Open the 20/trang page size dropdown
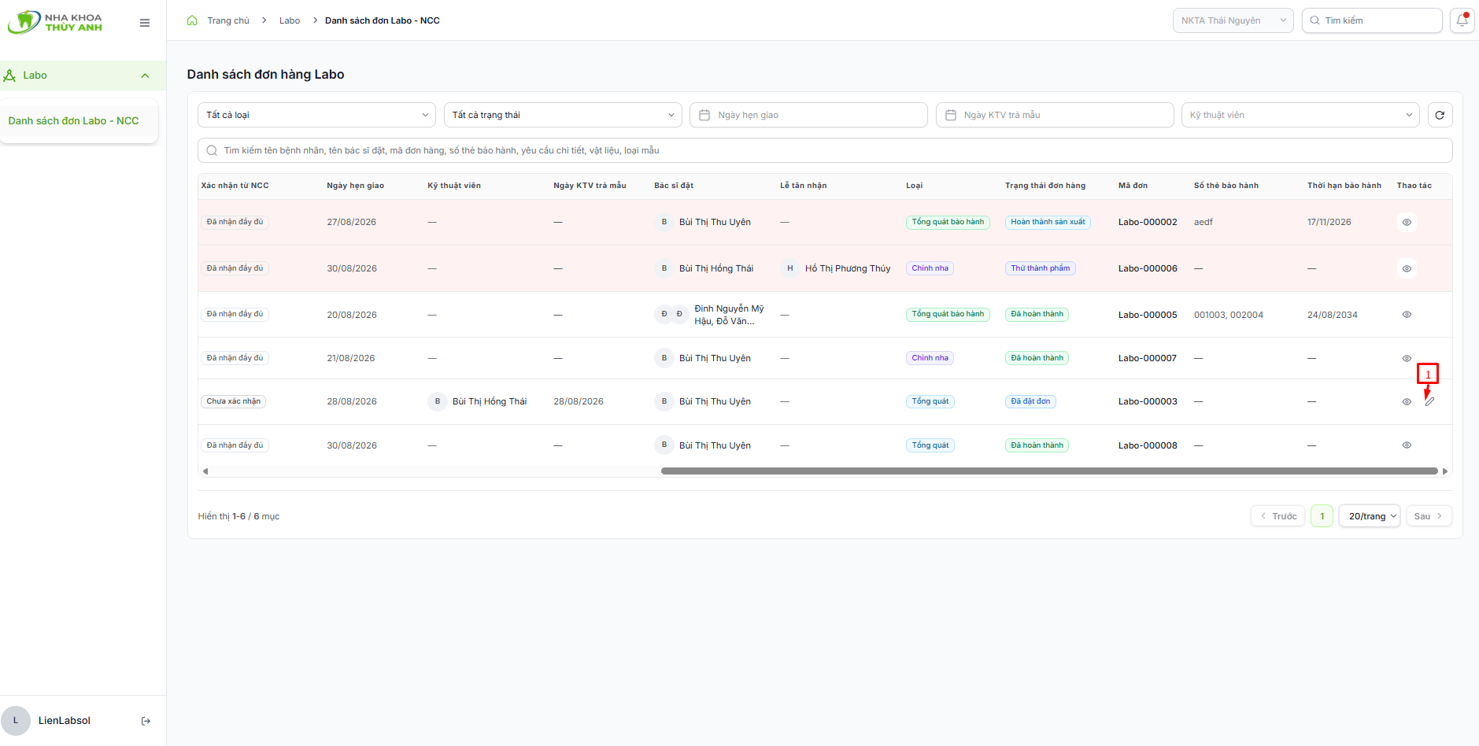Screen dimensions: 1479x746 tap(1370, 516)
